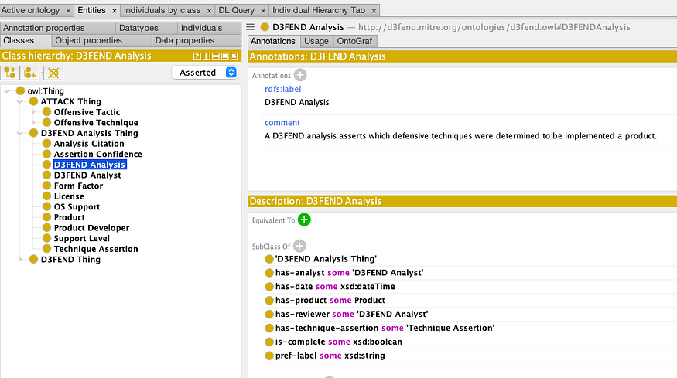
Task: Click the help icon in Class hierarchy header
Action: click(x=197, y=56)
